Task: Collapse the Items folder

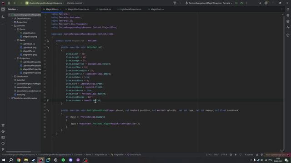Action: point(15,40)
